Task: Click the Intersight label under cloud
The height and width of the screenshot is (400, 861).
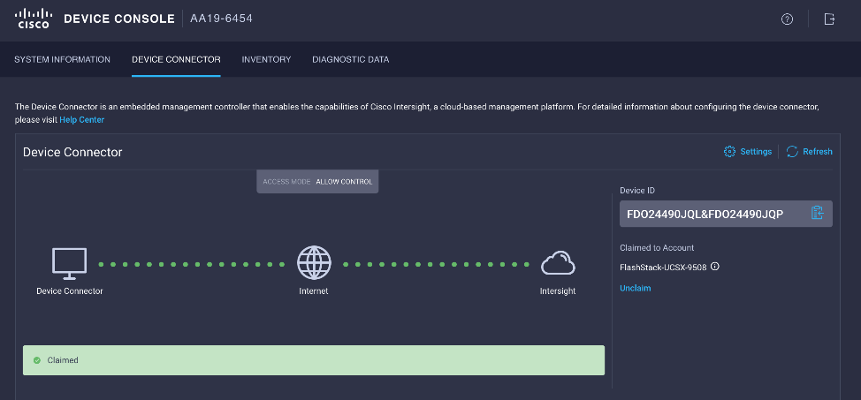Action: click(558, 291)
